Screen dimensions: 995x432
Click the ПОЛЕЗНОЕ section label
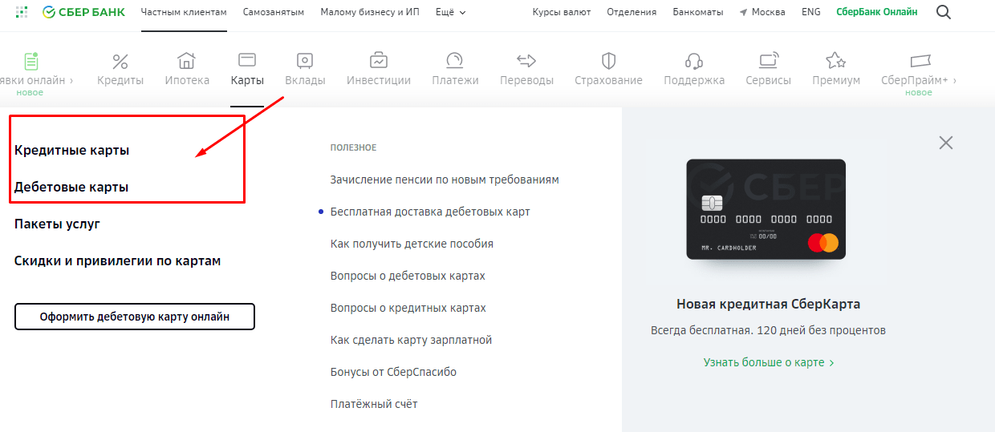353,147
